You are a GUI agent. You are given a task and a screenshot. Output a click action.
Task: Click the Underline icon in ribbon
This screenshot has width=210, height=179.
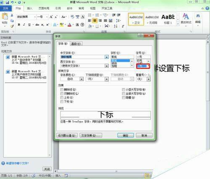29,25
